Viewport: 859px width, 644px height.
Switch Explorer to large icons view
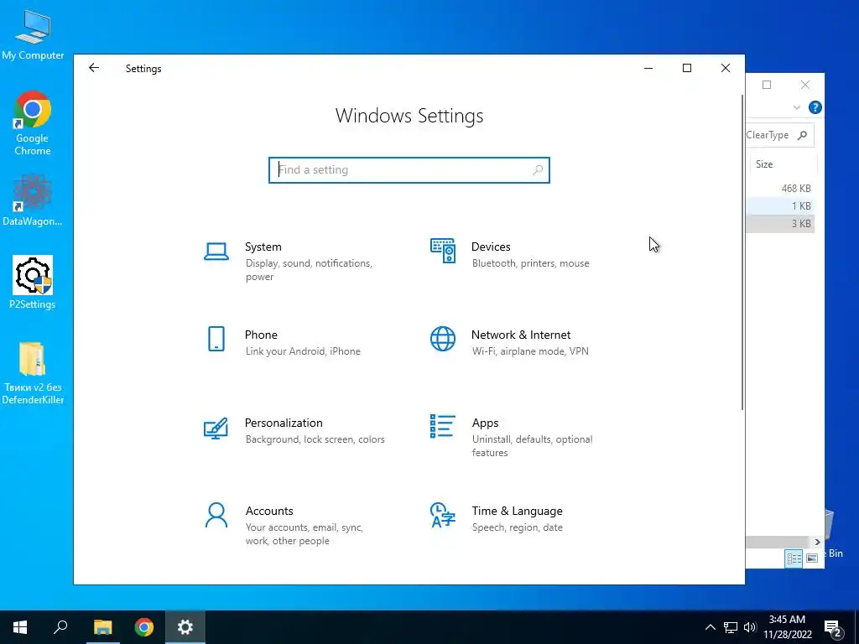pyautogui.click(x=812, y=558)
